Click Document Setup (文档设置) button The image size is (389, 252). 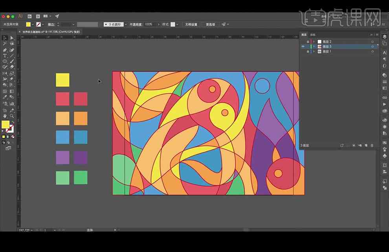coord(191,24)
